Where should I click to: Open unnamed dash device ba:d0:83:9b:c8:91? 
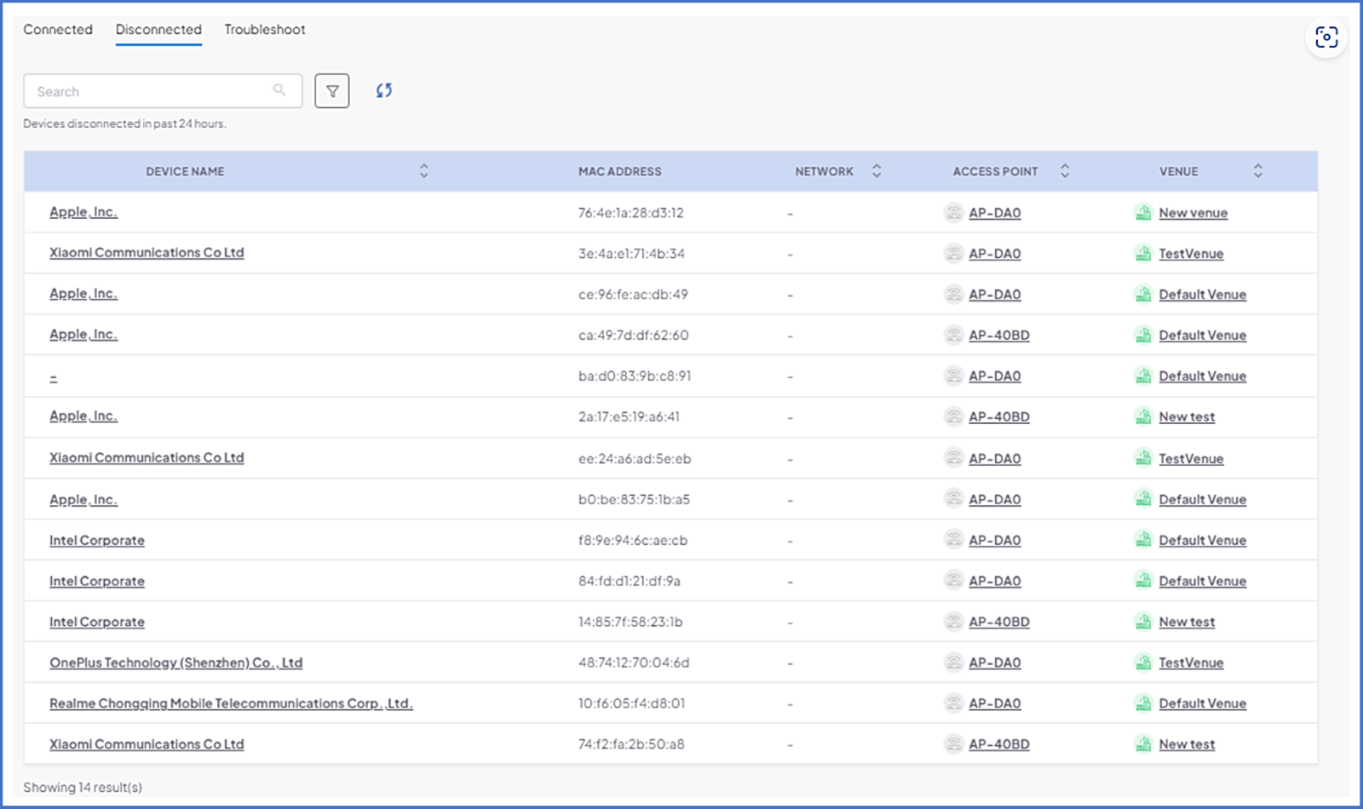coord(54,376)
